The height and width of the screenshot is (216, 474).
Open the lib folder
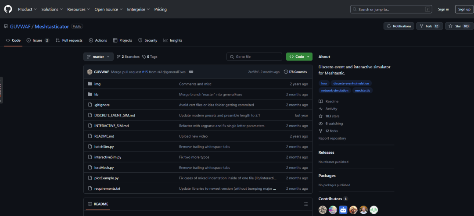pyautogui.click(x=96, y=95)
